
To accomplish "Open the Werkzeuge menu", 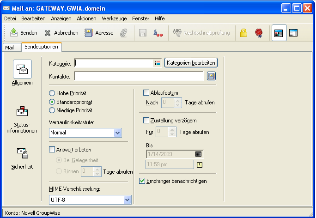I will pyautogui.click(x=114, y=18).
